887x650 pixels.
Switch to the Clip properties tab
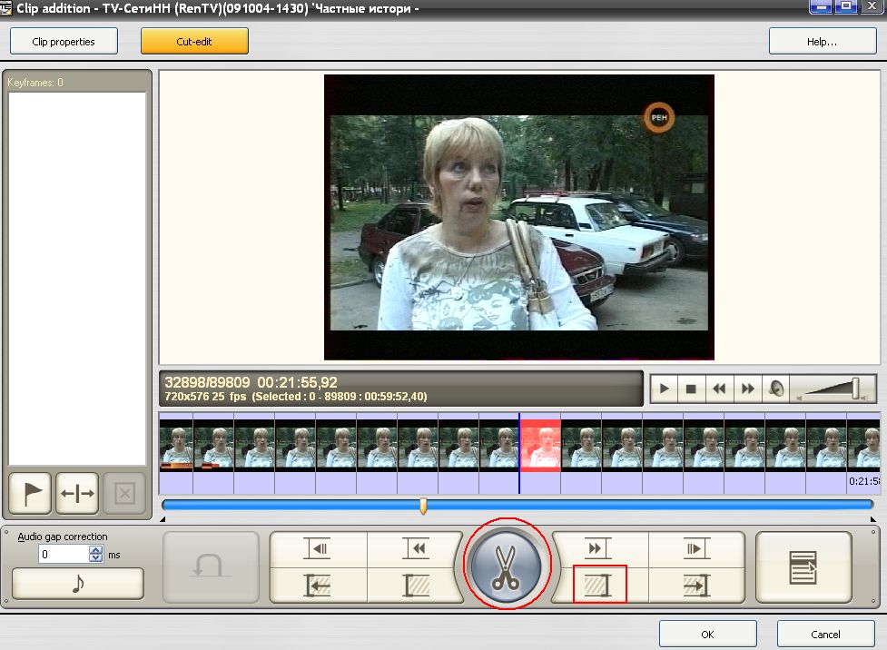(x=63, y=40)
